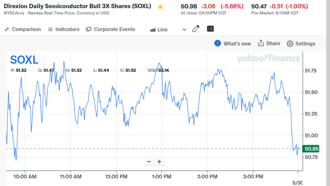Viewport: 330px width, 186px height.
Task: Click the chevron next to Line
Action: point(184,30)
